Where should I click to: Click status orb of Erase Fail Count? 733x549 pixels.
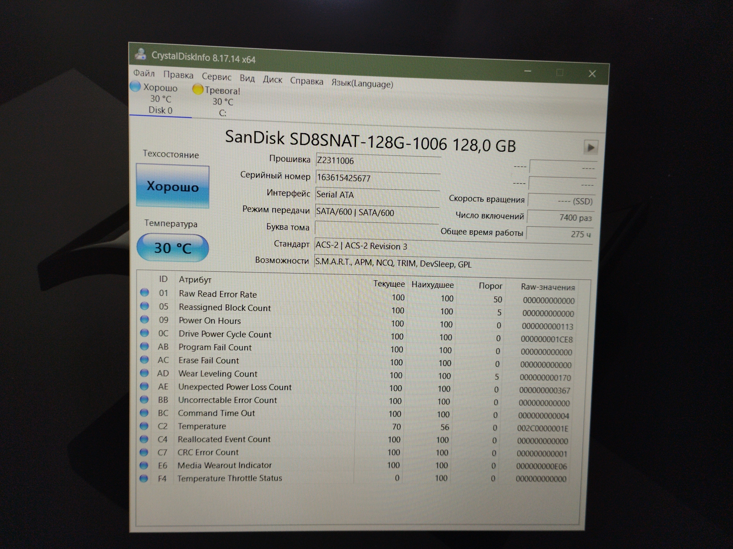[x=144, y=359]
